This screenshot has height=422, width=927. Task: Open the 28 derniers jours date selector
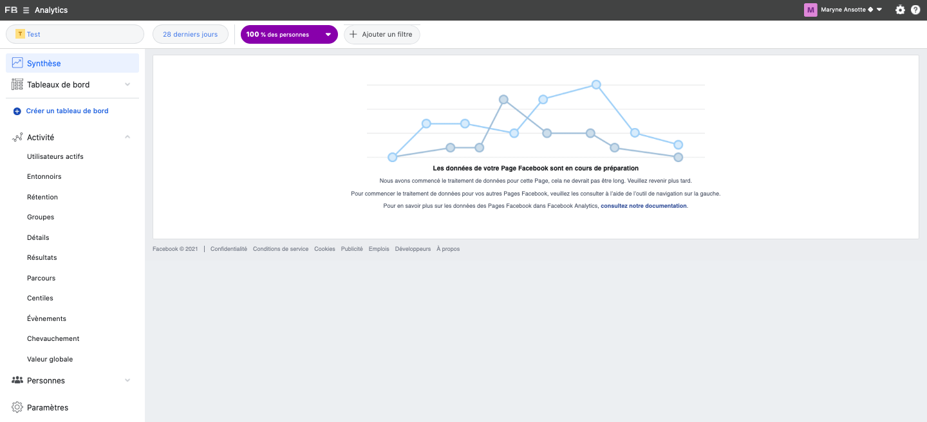tap(190, 34)
